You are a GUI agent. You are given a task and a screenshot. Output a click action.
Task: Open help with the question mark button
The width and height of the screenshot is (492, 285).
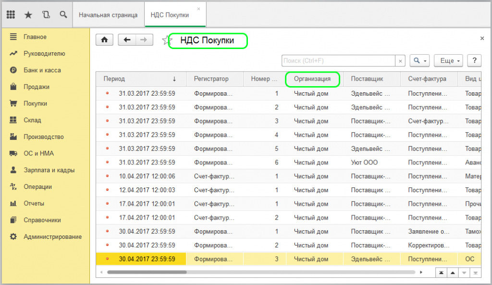click(474, 61)
